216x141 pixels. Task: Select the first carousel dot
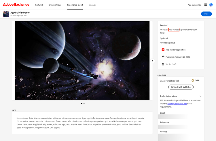coord(82,104)
